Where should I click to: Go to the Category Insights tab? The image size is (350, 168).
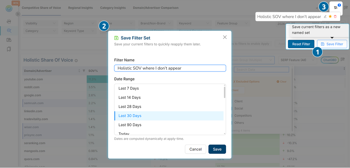tap(113, 8)
